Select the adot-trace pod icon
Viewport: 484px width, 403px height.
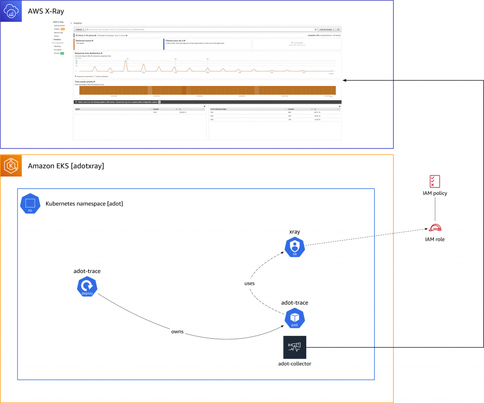coord(295,318)
